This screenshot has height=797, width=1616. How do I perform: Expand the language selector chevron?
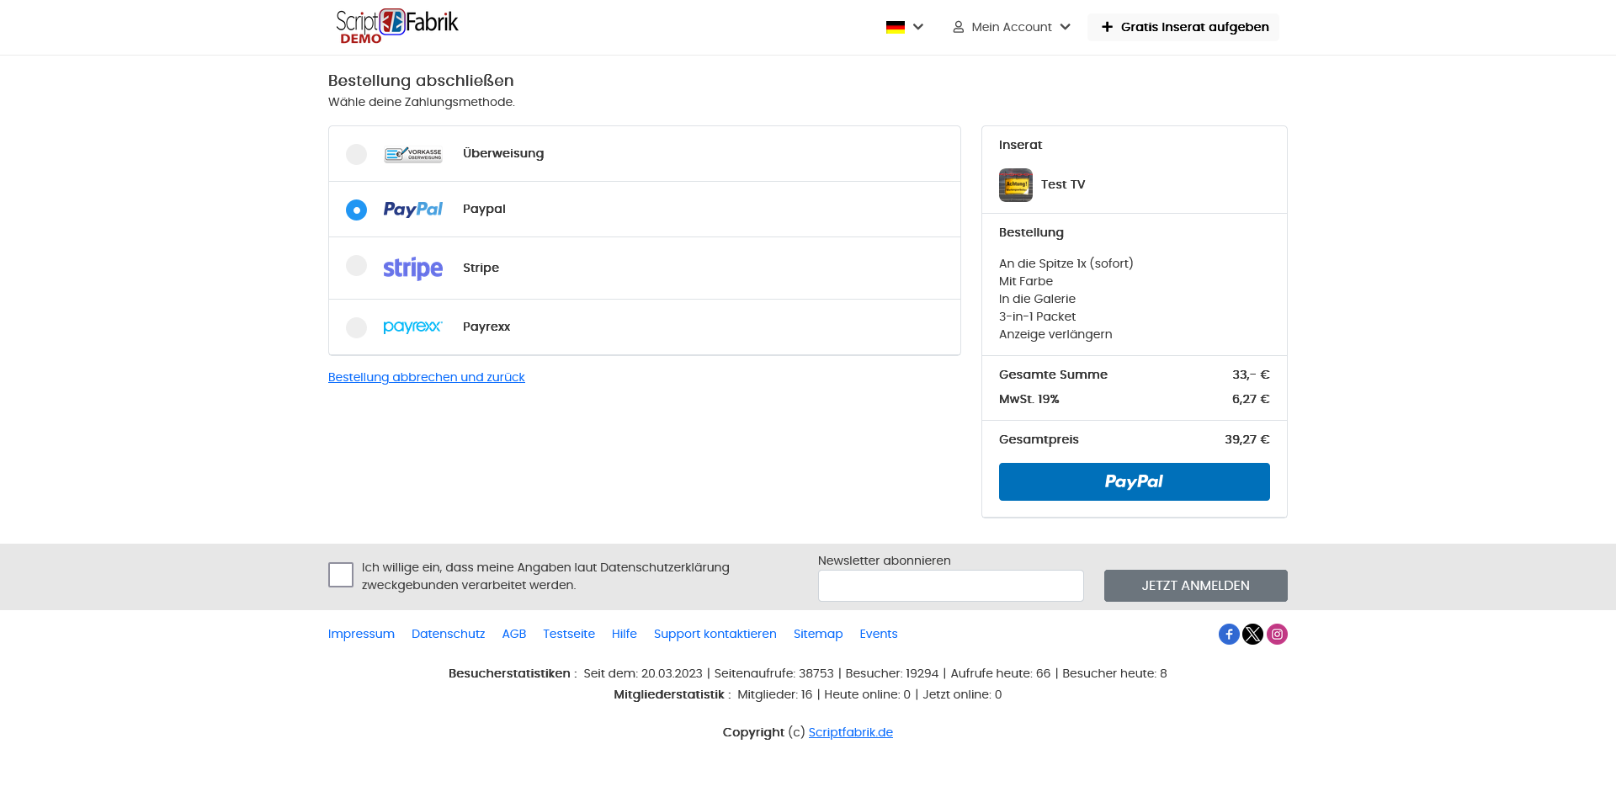[918, 27]
